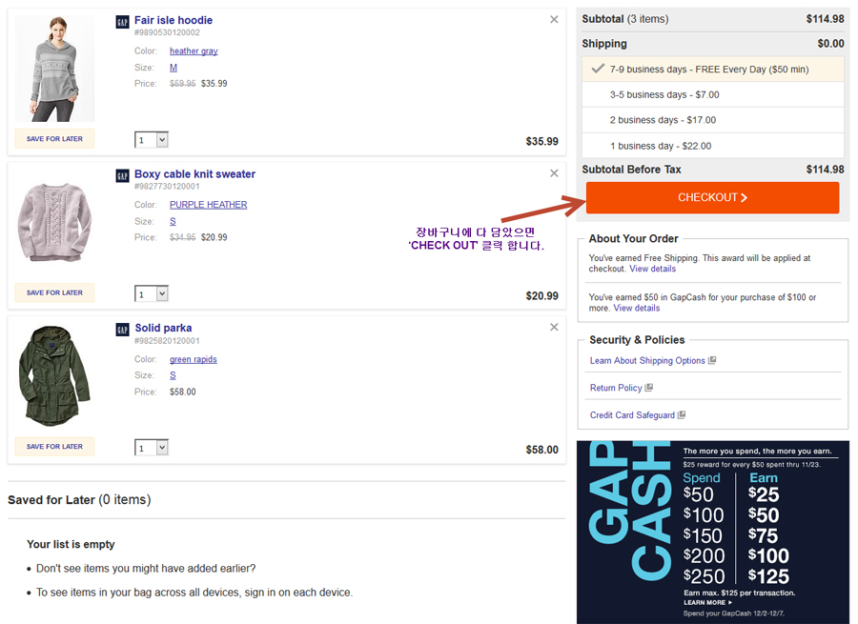This screenshot has height=624, width=858.
Task: Click Boxy cable knit sweater thumbnail
Action: pos(54,222)
